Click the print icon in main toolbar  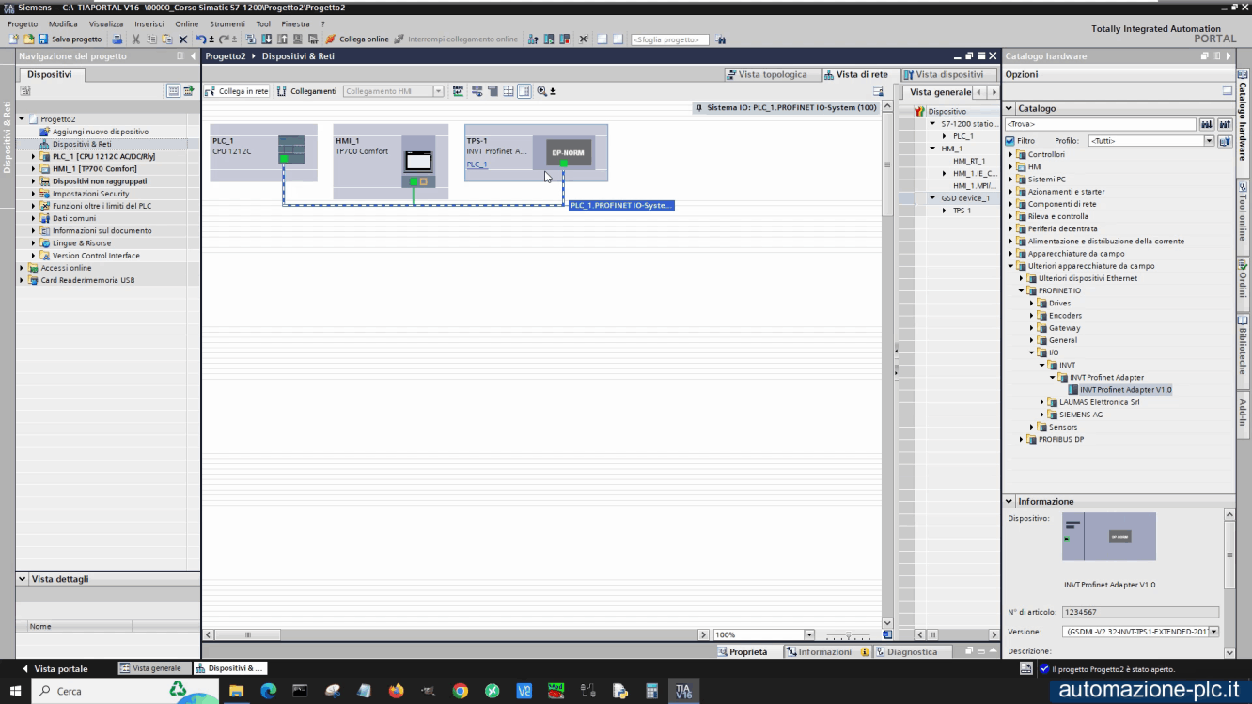point(117,39)
